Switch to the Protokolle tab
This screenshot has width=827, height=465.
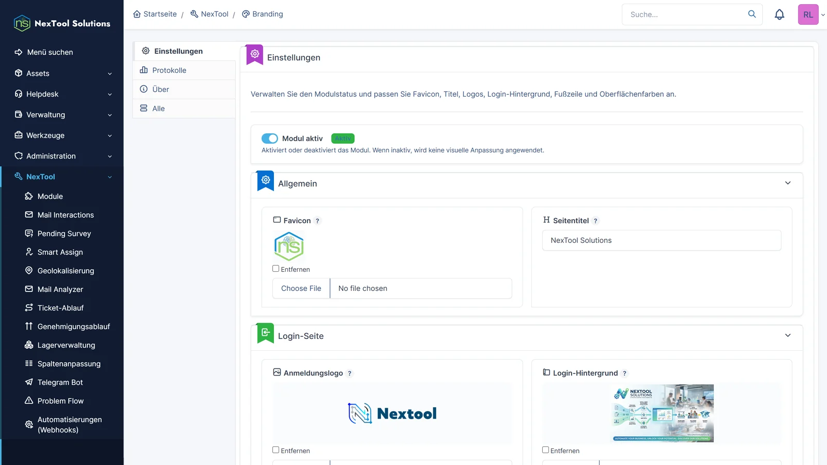tap(184, 70)
